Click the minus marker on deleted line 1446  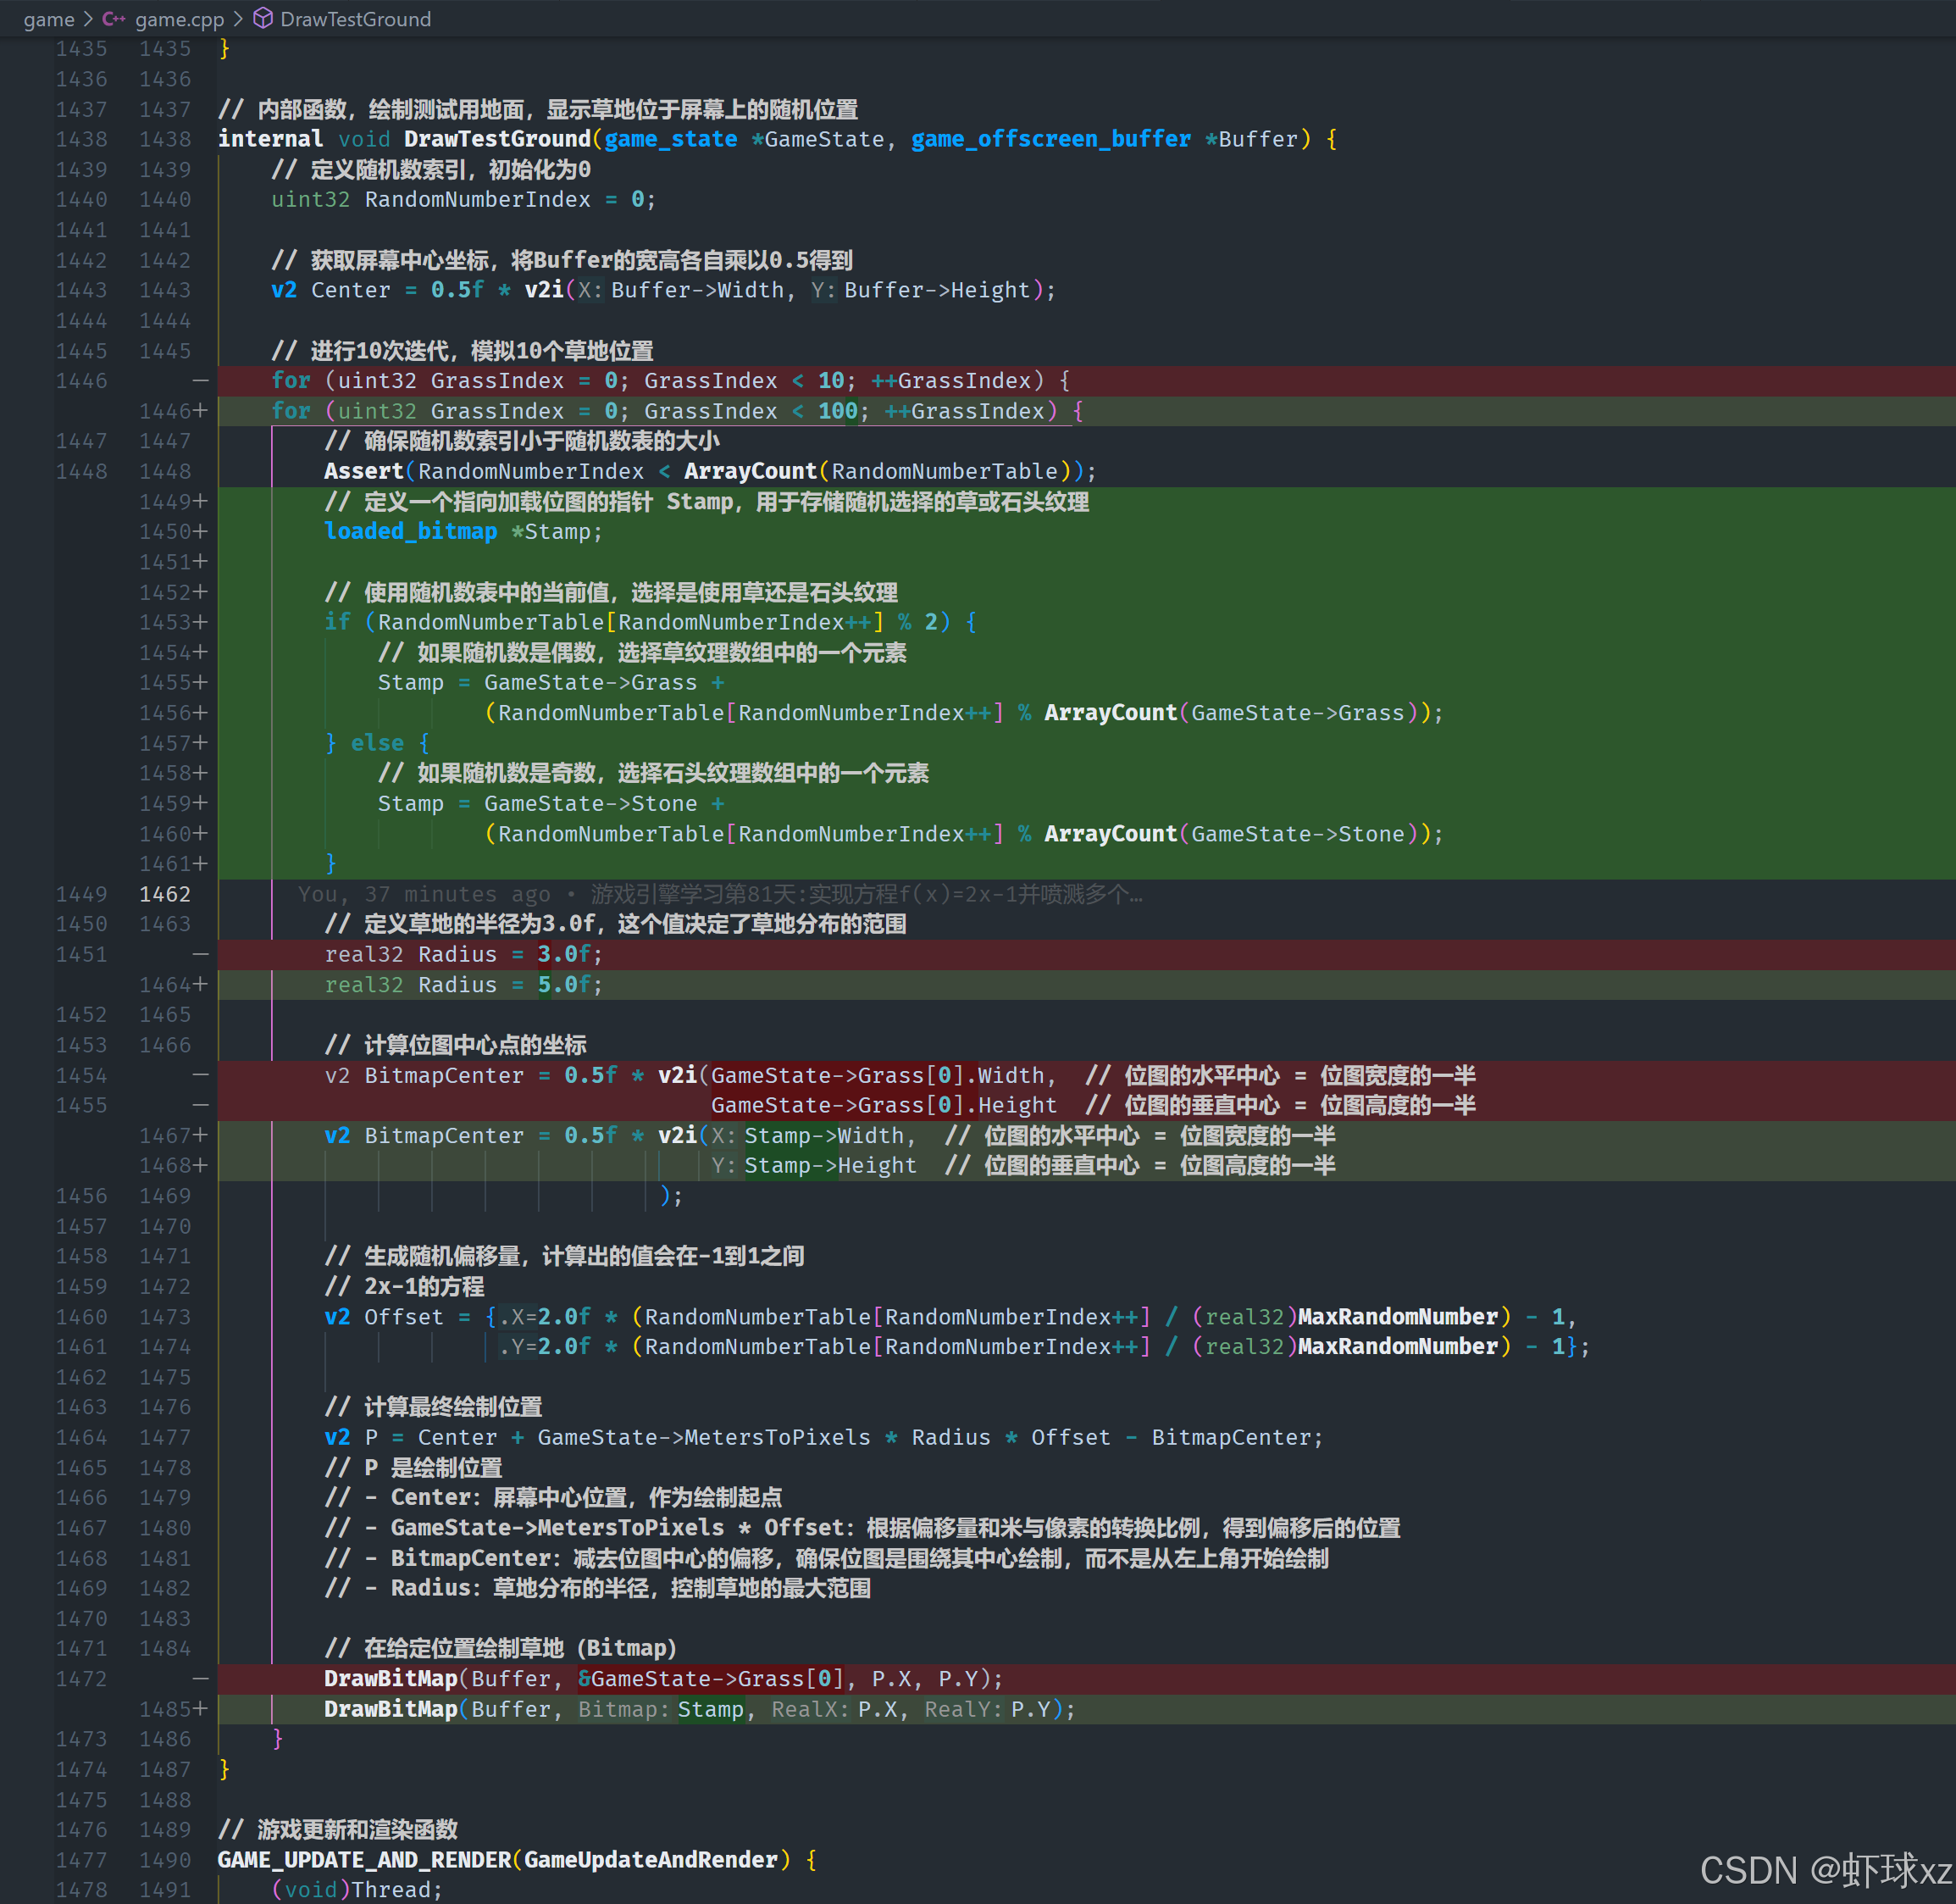click(x=200, y=381)
